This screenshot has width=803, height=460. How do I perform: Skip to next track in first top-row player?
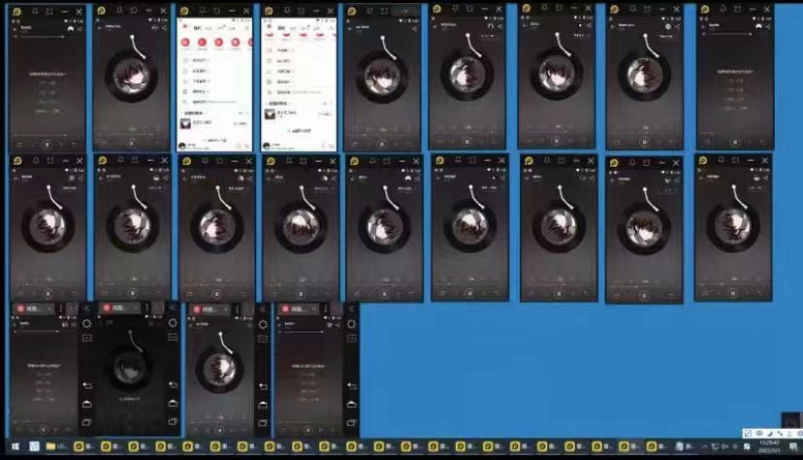coord(60,145)
